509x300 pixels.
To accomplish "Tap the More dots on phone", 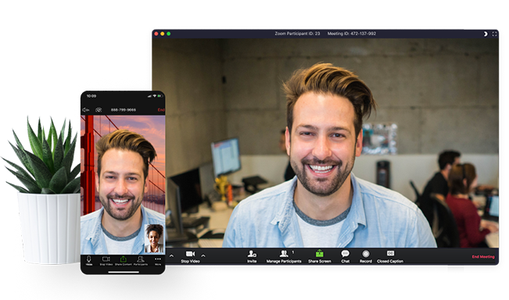I will point(158,260).
